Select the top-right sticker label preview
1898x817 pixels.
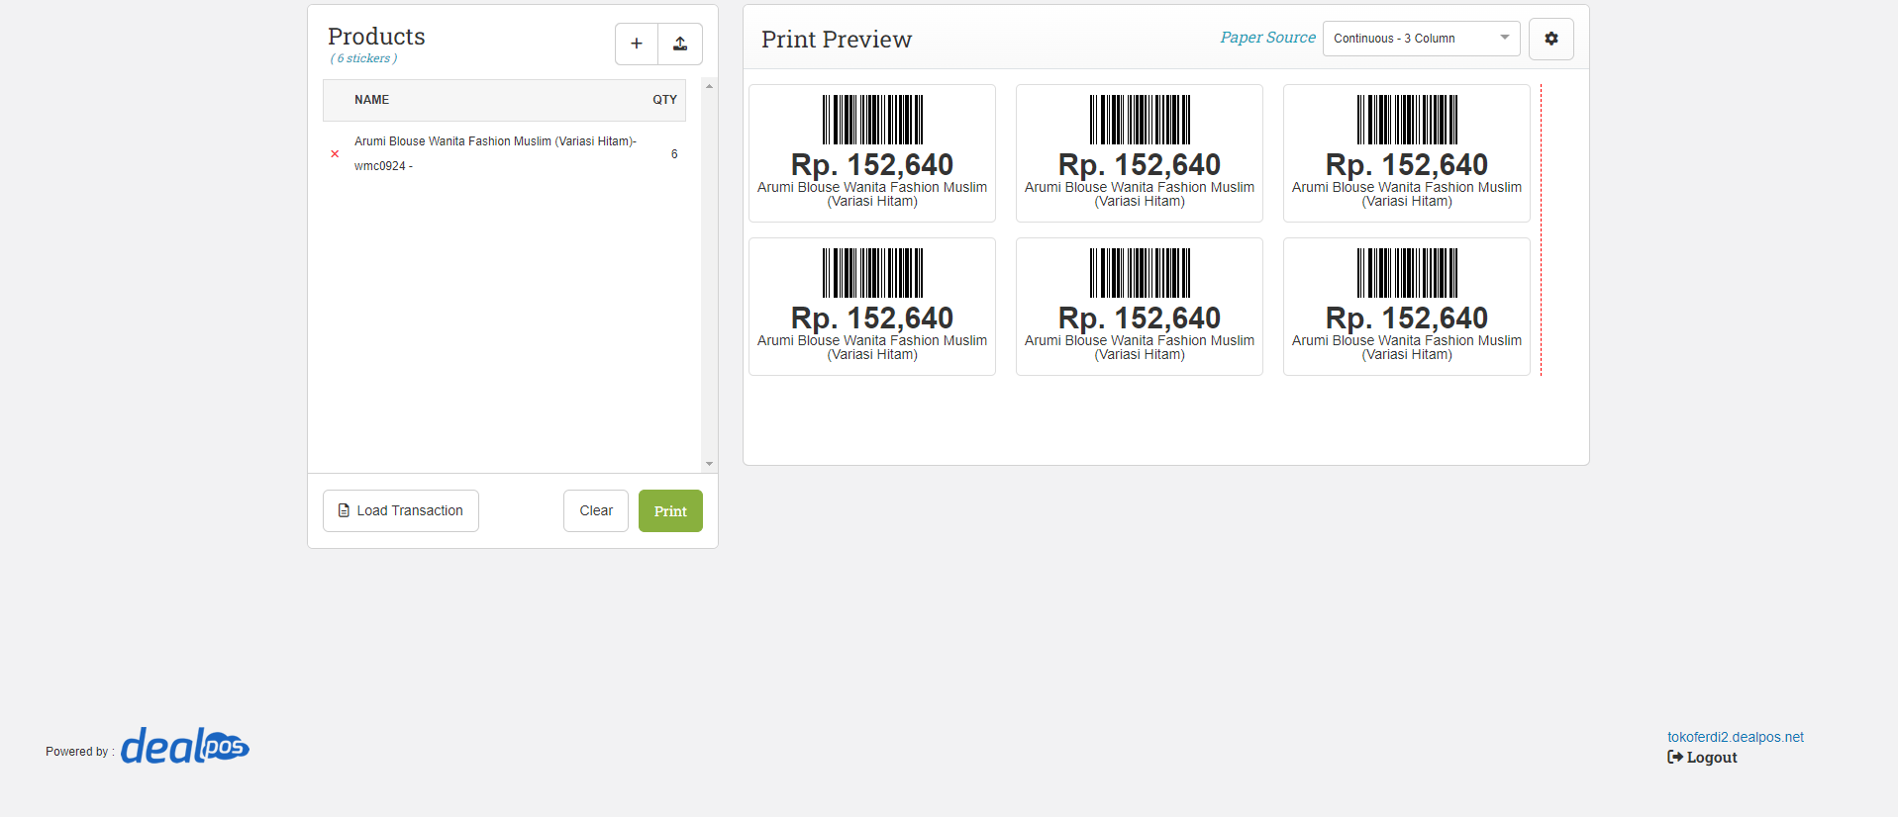tap(1406, 153)
